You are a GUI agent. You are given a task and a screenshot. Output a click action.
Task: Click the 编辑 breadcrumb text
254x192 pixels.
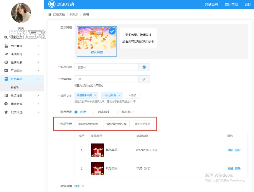tap(86, 14)
